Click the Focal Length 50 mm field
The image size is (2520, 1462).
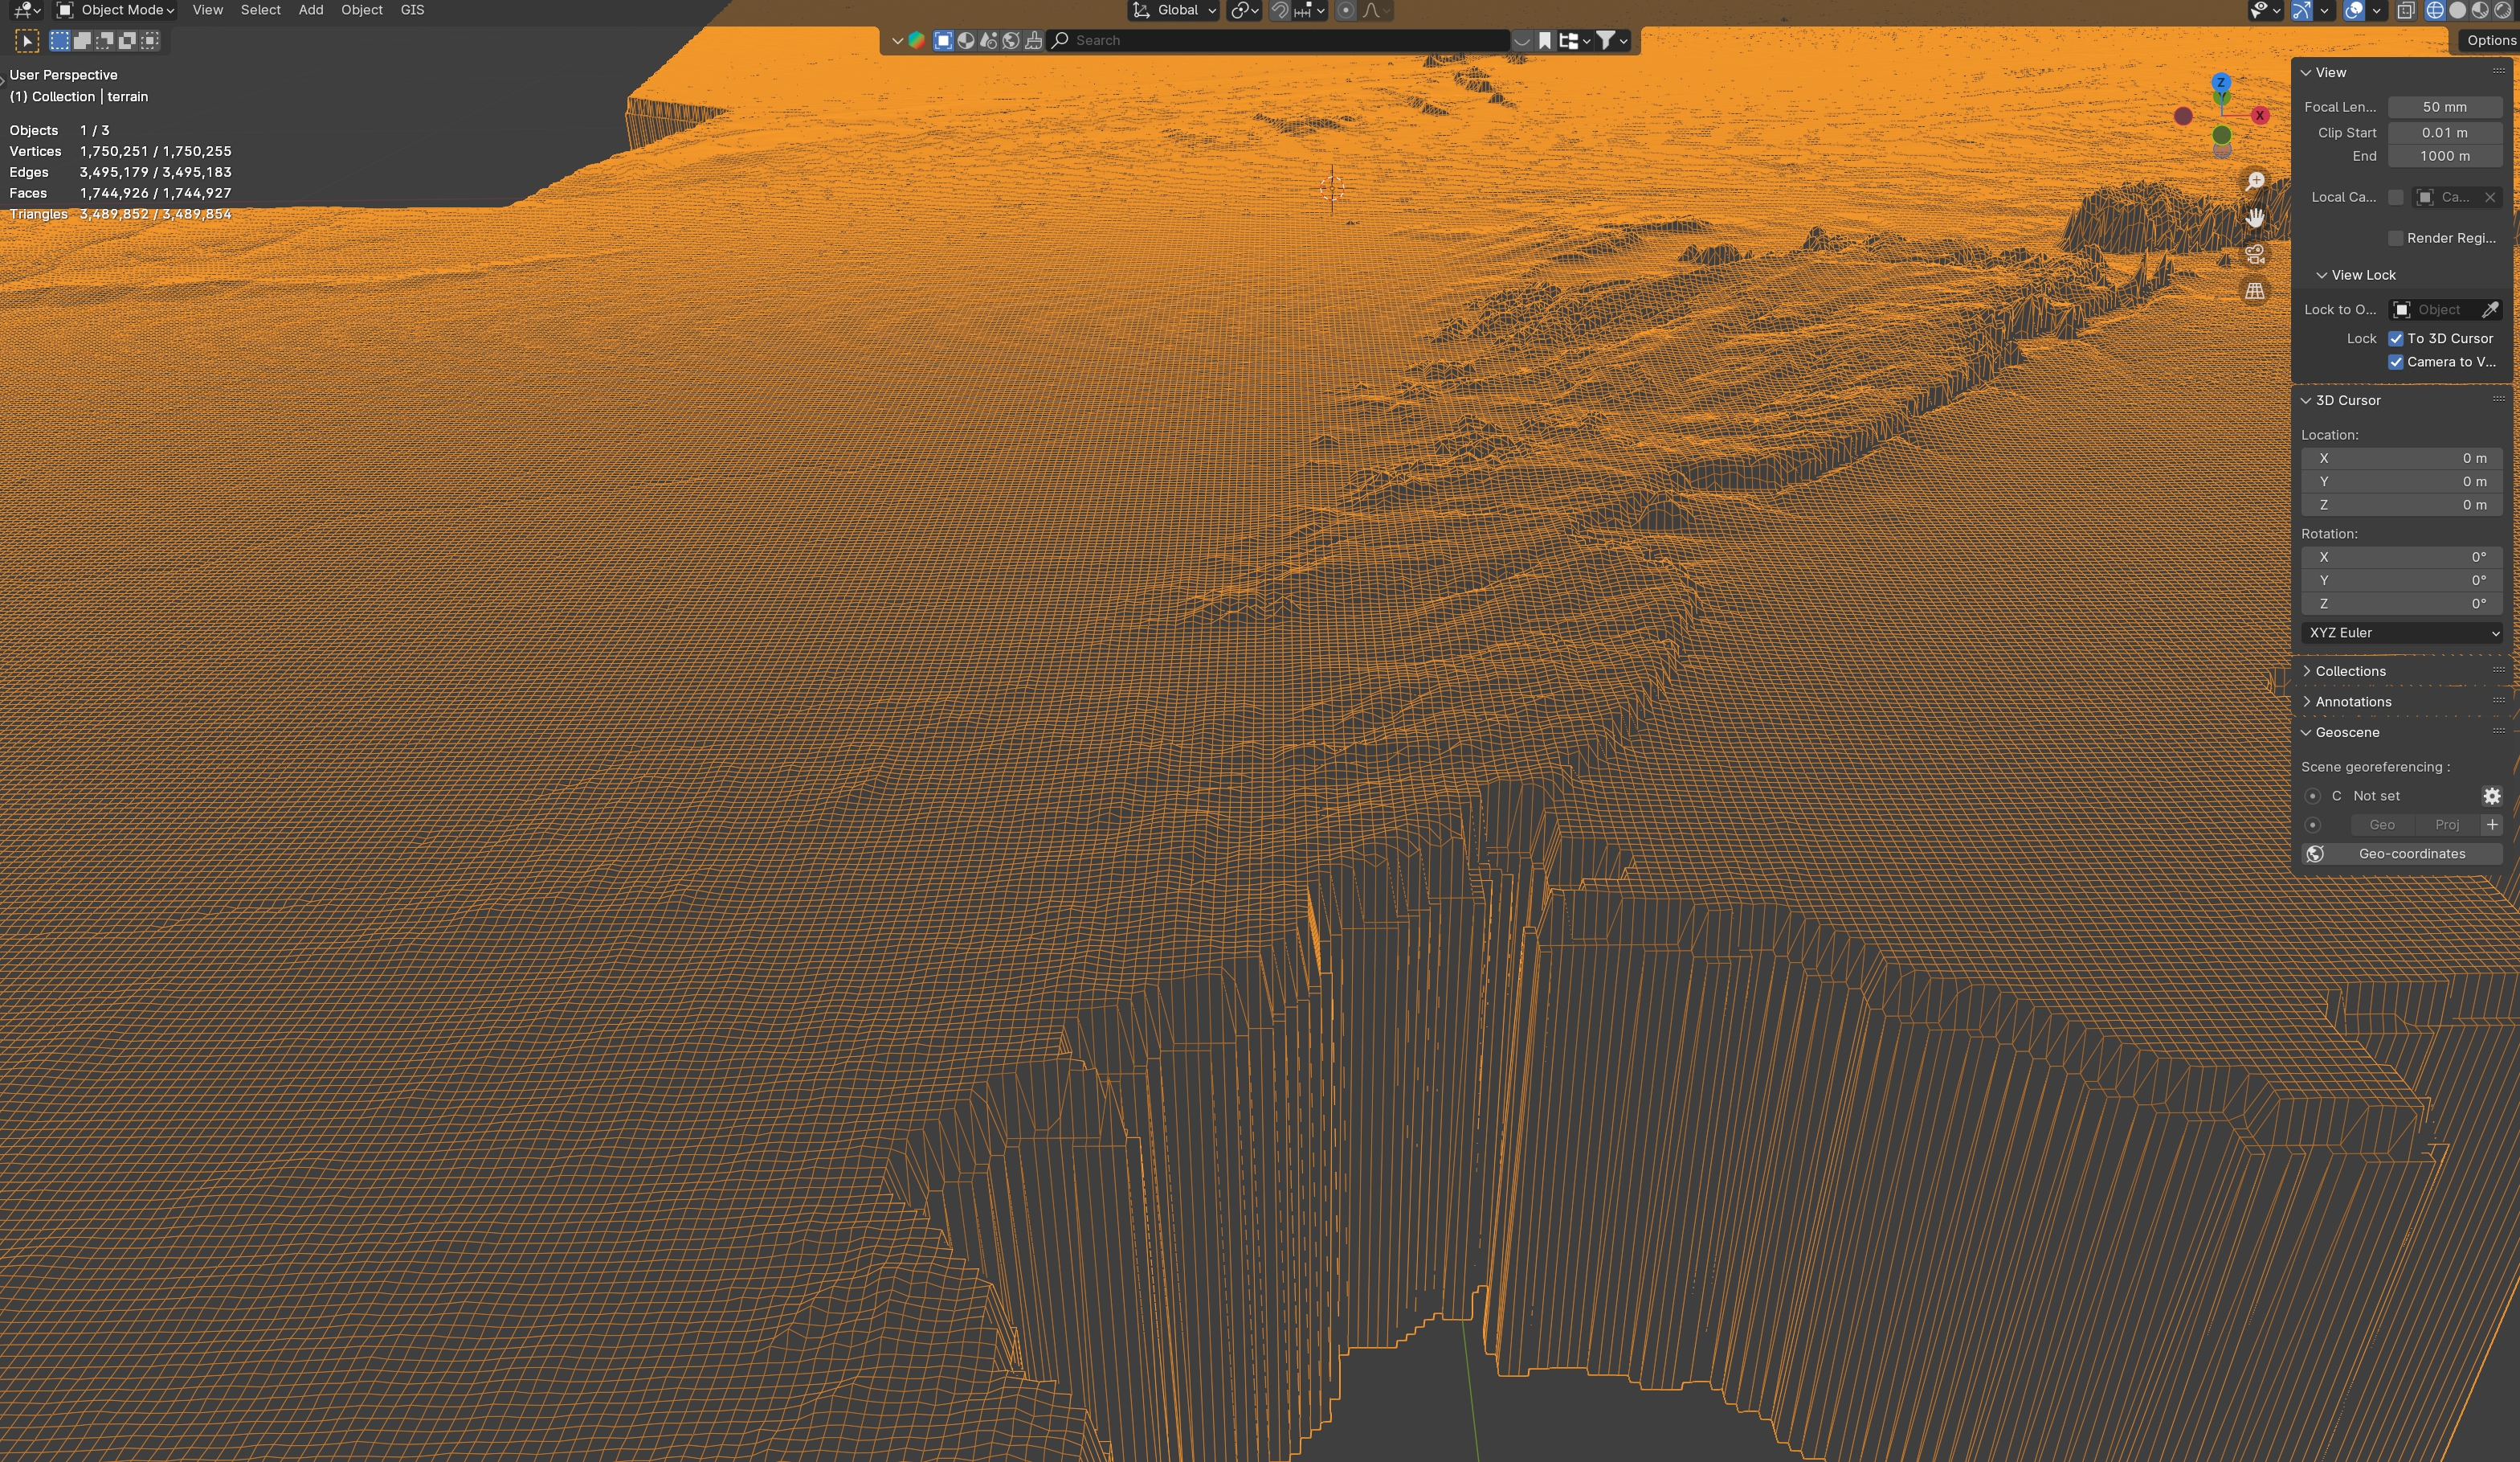[2444, 107]
